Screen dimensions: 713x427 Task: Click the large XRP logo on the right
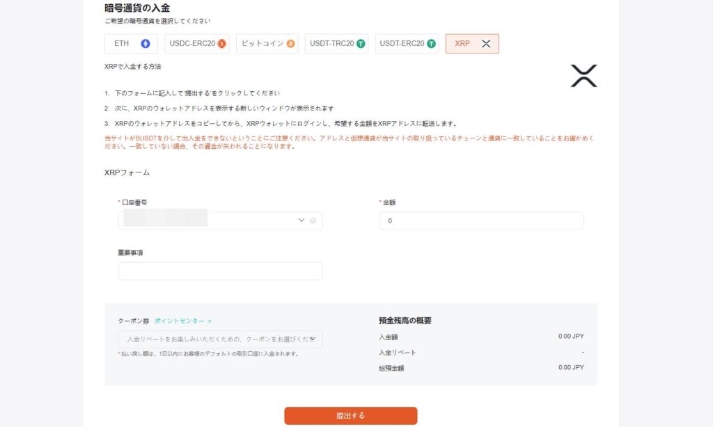point(583,76)
